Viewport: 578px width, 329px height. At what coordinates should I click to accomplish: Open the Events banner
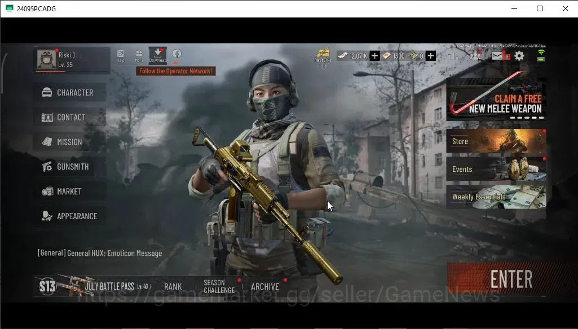tap(496, 169)
